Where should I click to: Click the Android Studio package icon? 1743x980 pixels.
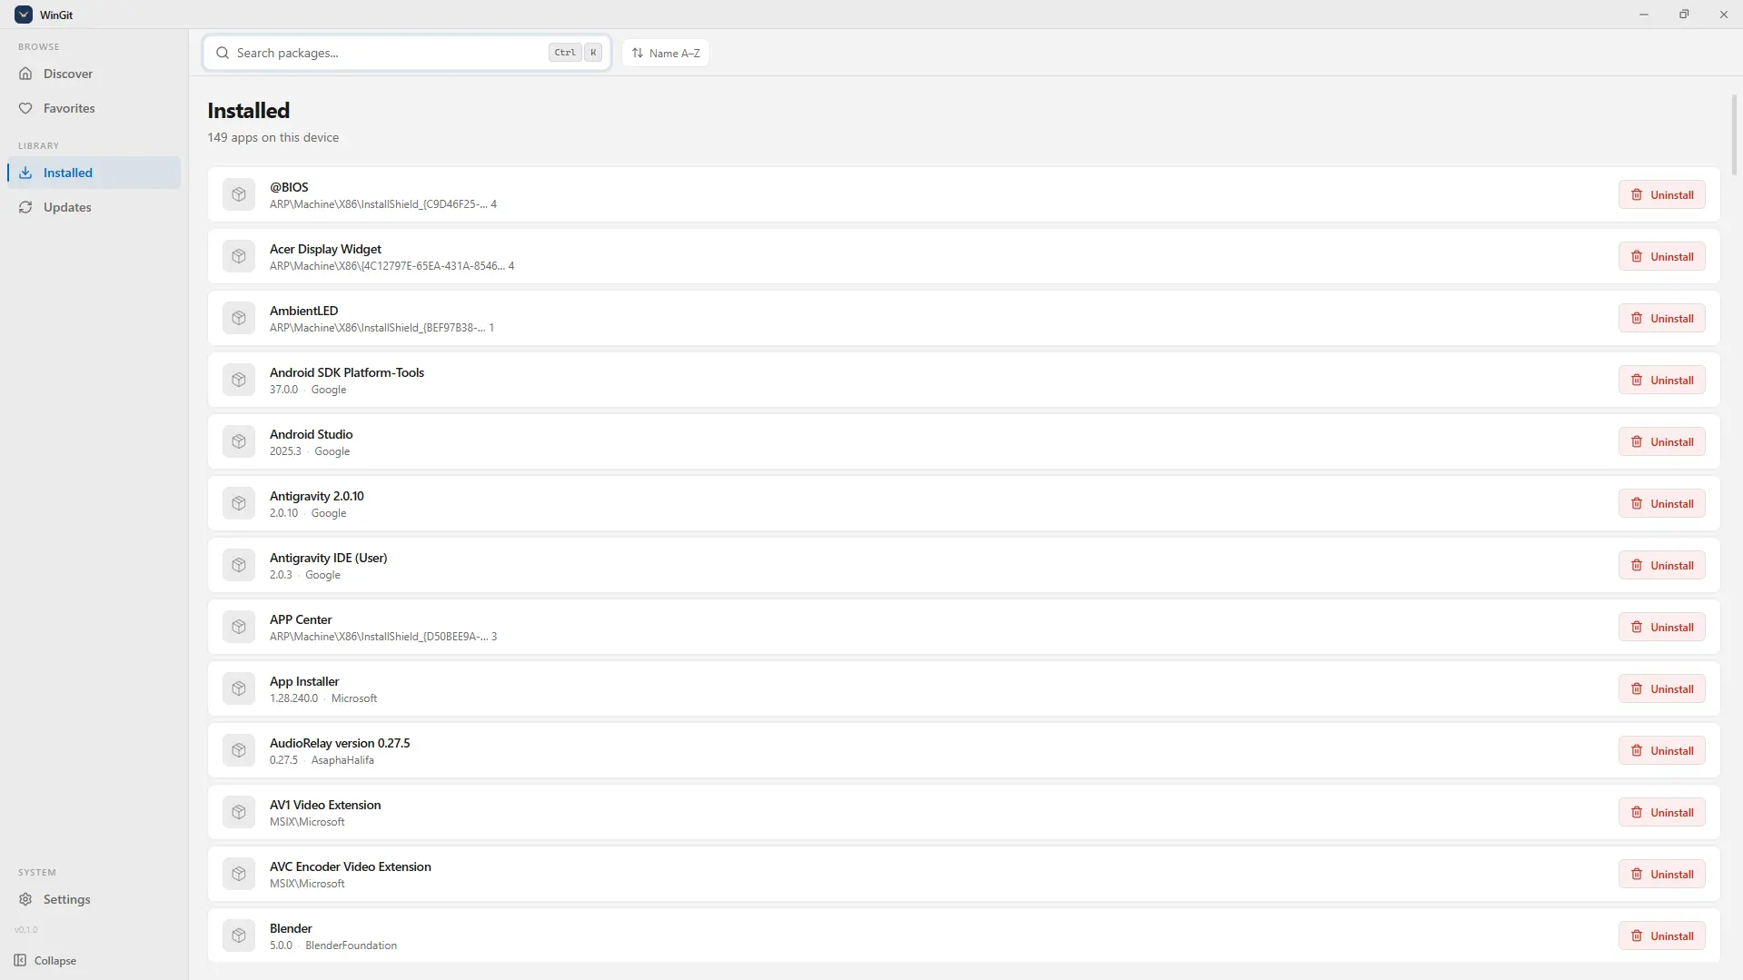click(239, 441)
